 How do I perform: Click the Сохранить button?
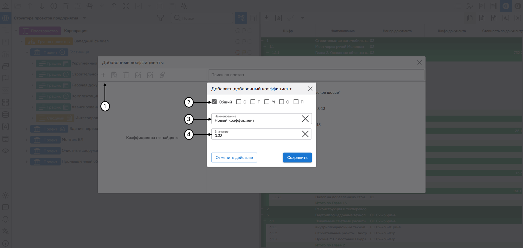[x=297, y=157]
